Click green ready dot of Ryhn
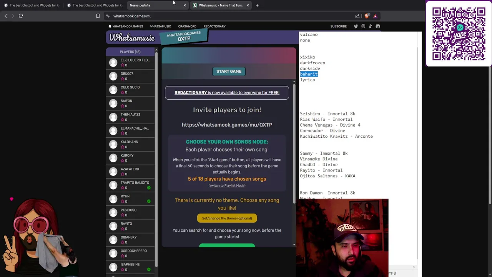 click(149, 201)
